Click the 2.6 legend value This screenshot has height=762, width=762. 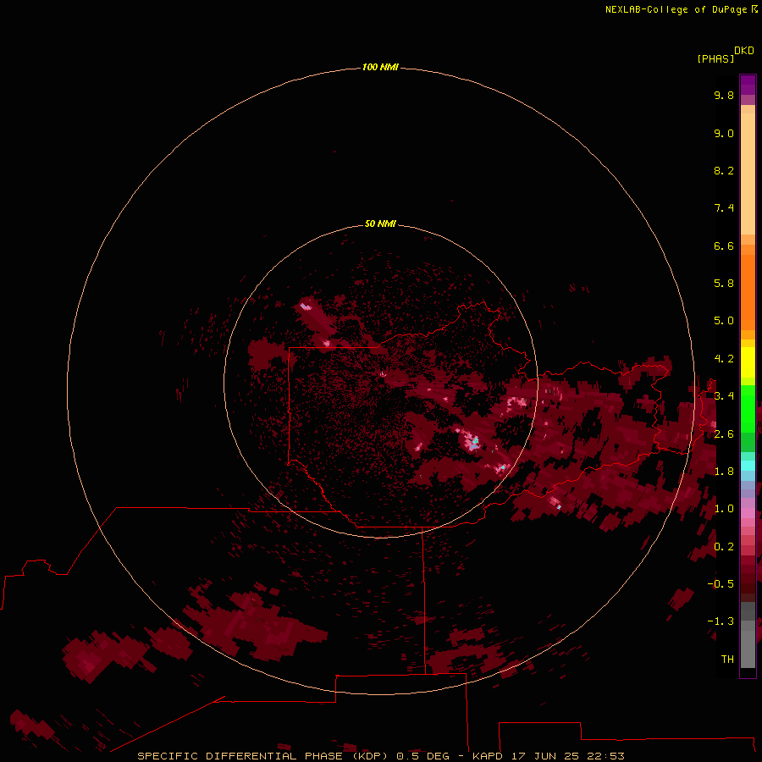724,434
